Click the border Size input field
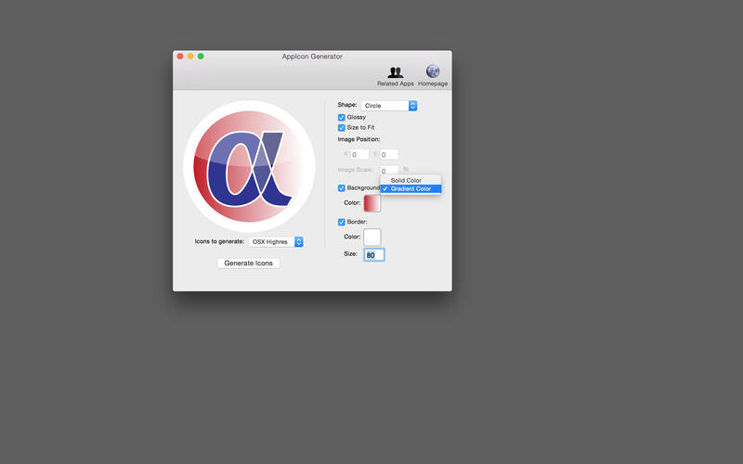The width and height of the screenshot is (743, 464). [373, 255]
